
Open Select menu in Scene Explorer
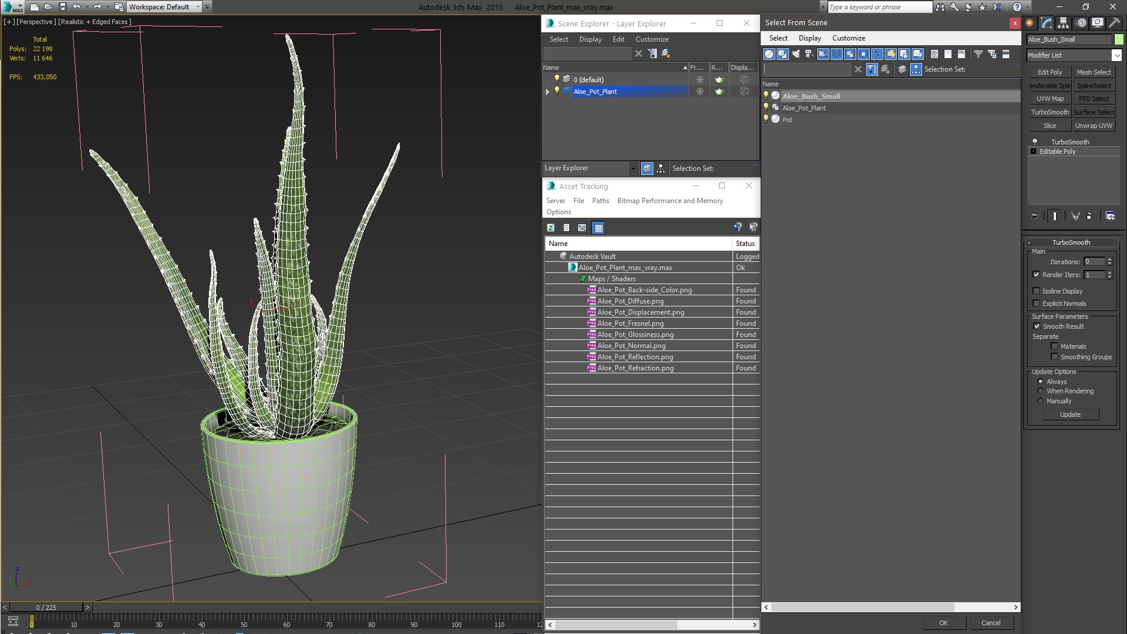click(559, 39)
